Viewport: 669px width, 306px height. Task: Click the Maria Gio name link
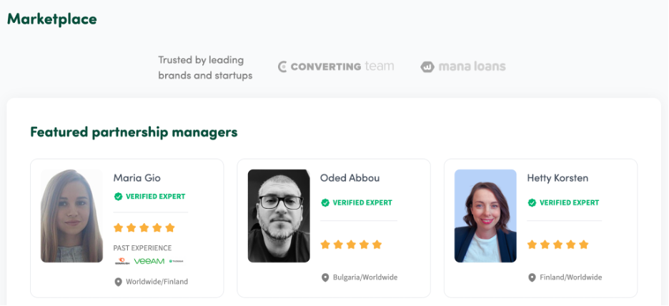pos(137,178)
